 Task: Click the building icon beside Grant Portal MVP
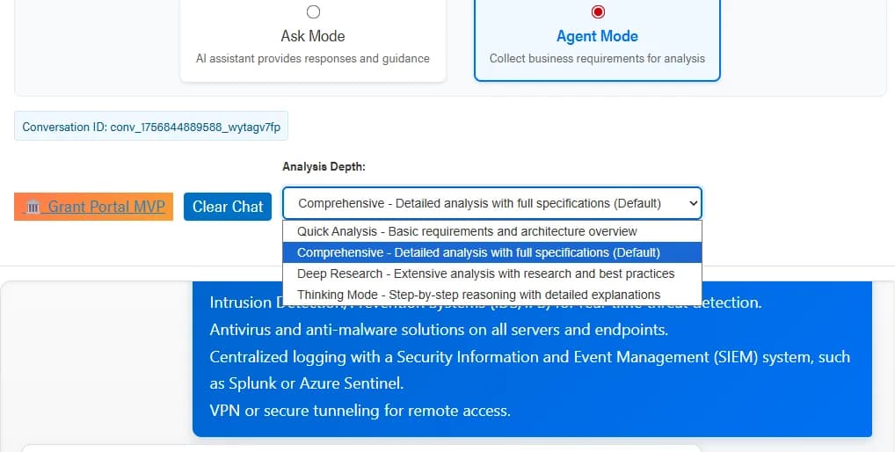point(33,207)
